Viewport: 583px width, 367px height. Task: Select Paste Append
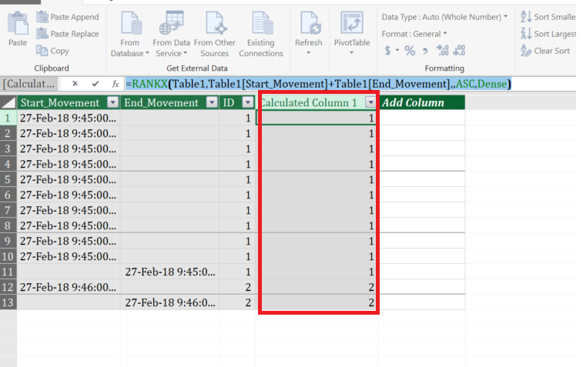[68, 17]
